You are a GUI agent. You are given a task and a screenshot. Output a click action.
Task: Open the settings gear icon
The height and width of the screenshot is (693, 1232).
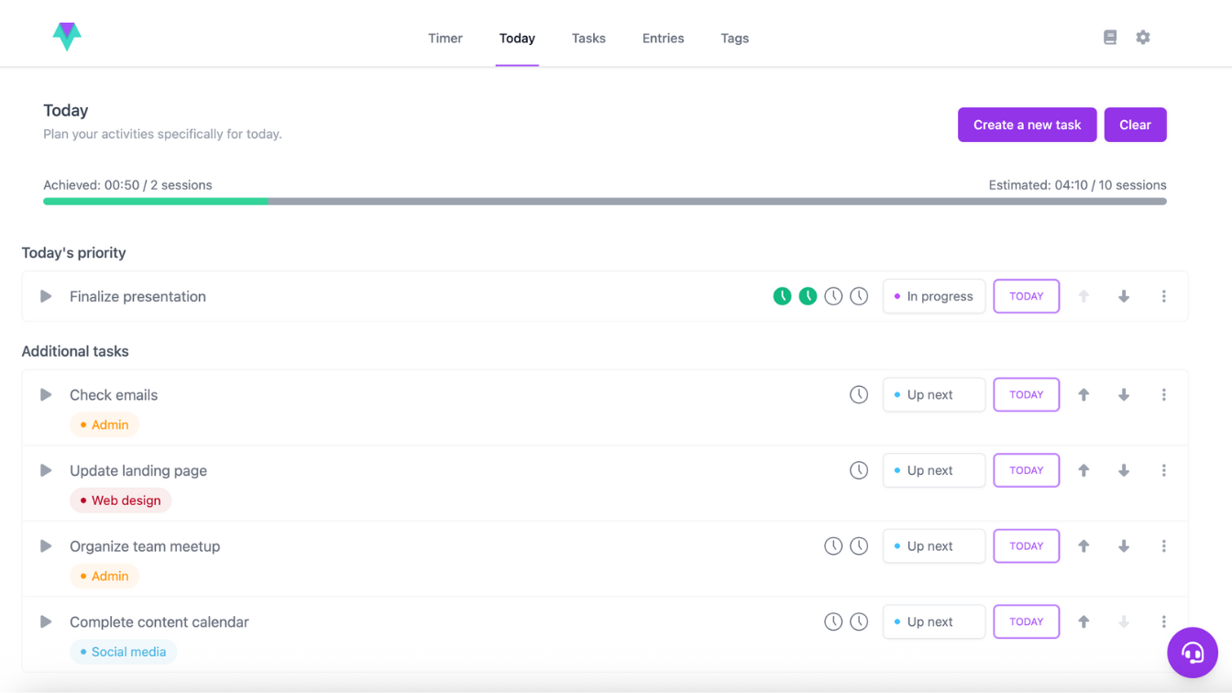1142,38
